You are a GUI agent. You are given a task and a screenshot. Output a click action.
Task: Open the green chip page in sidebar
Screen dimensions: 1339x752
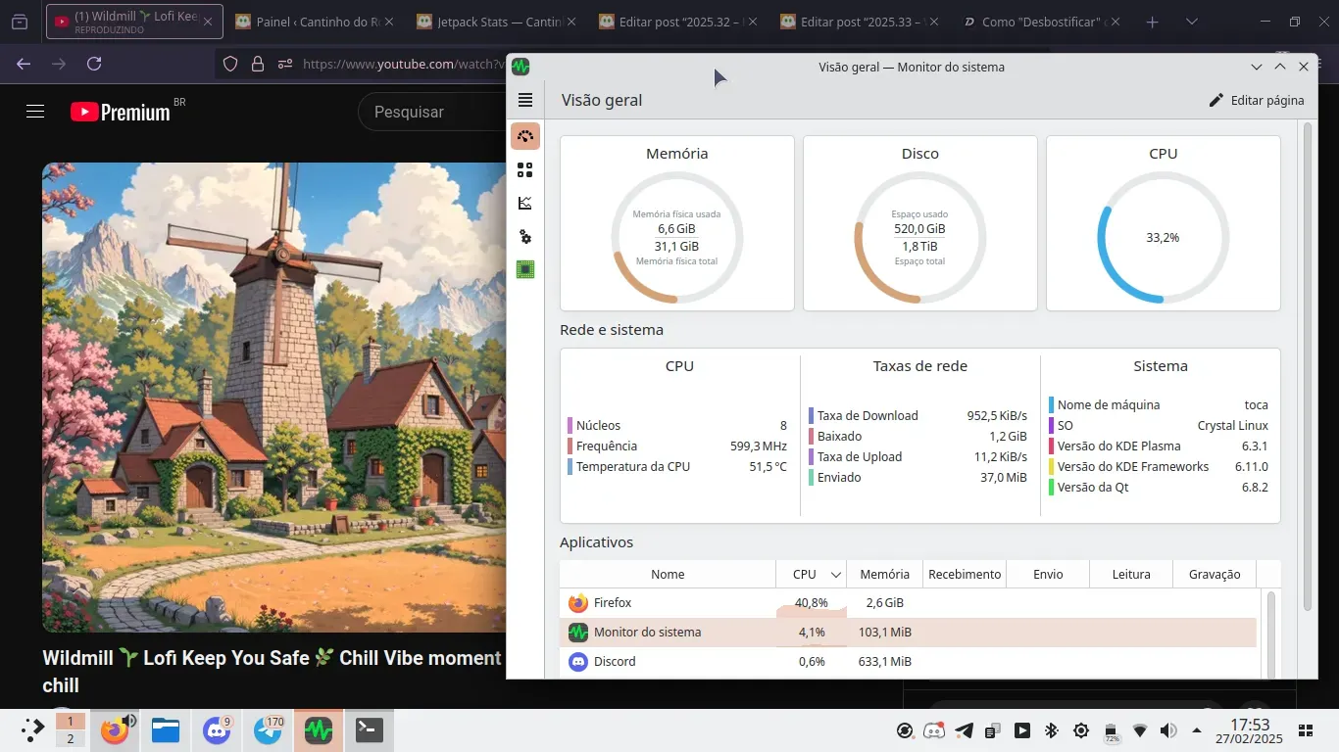(525, 269)
